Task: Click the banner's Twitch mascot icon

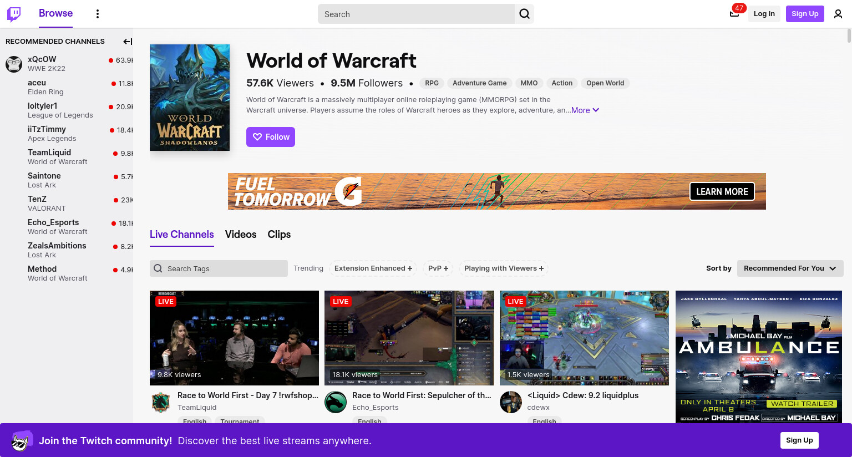Action: (x=22, y=441)
